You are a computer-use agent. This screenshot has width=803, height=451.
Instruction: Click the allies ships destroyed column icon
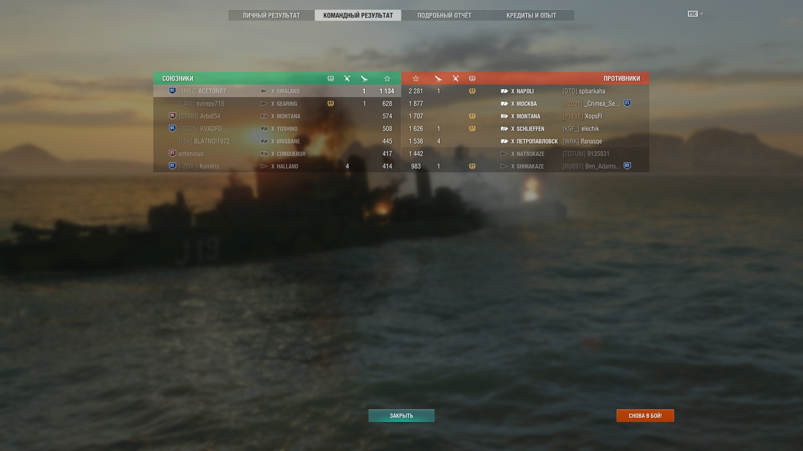tap(347, 78)
